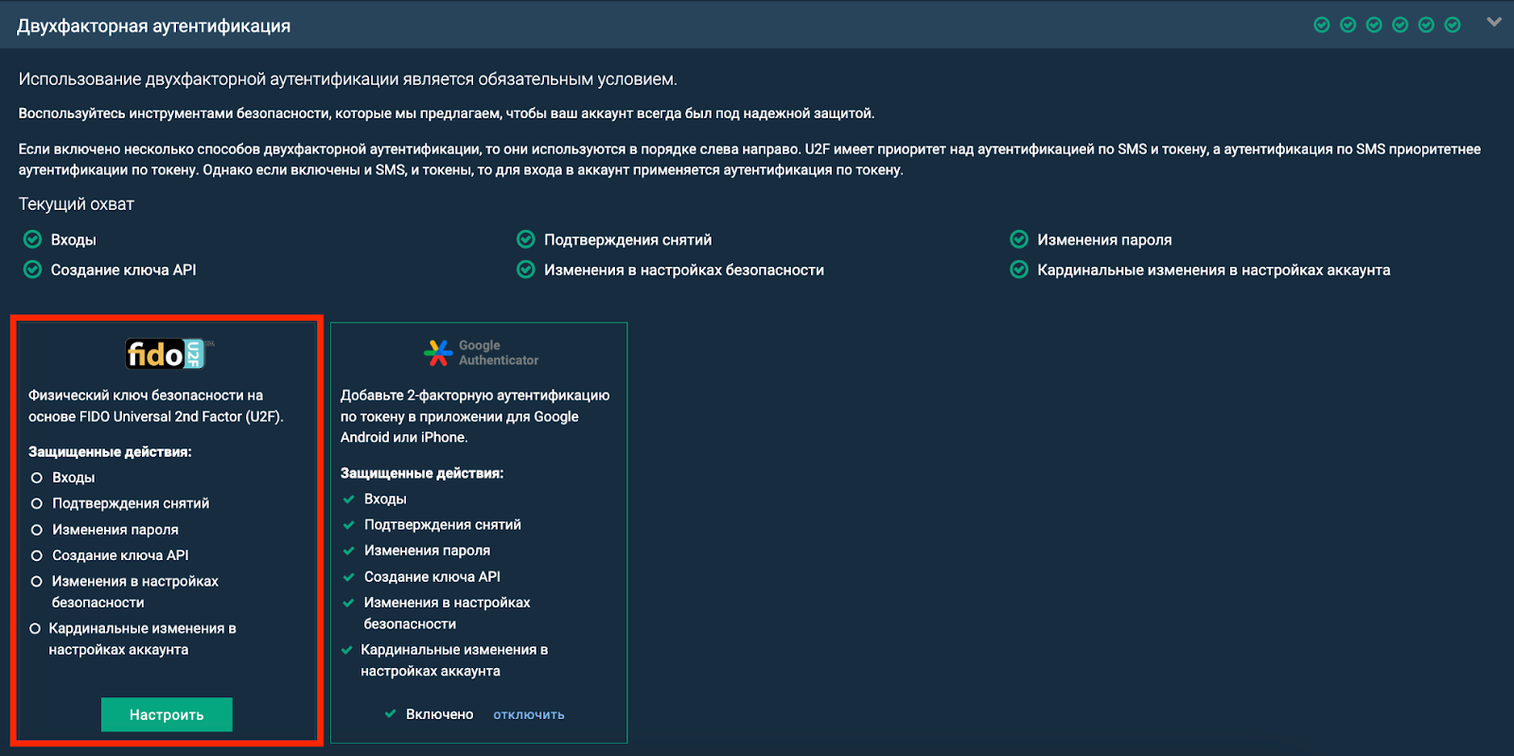
Task: Click FIDO card Изменения пароля circle marker
Action: 37,530
